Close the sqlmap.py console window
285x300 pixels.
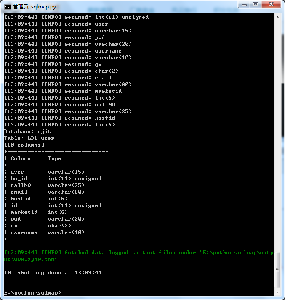coord(271,5)
